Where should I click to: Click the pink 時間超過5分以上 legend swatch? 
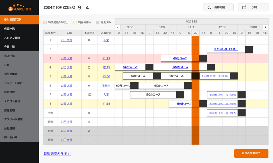[45, 22]
